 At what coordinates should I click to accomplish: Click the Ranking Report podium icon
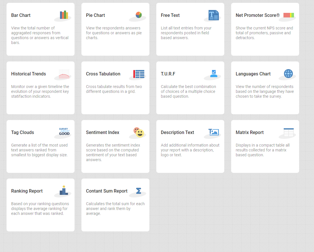pos(64,191)
